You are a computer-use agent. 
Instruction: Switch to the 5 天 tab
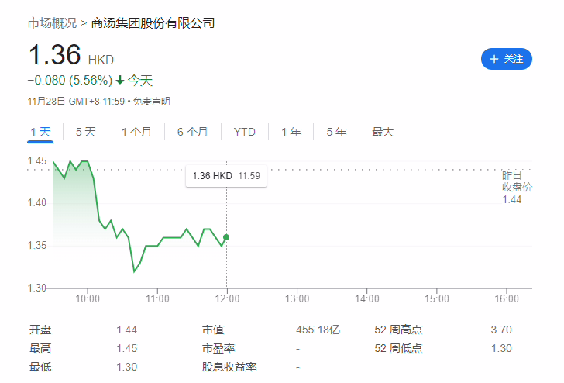85,132
